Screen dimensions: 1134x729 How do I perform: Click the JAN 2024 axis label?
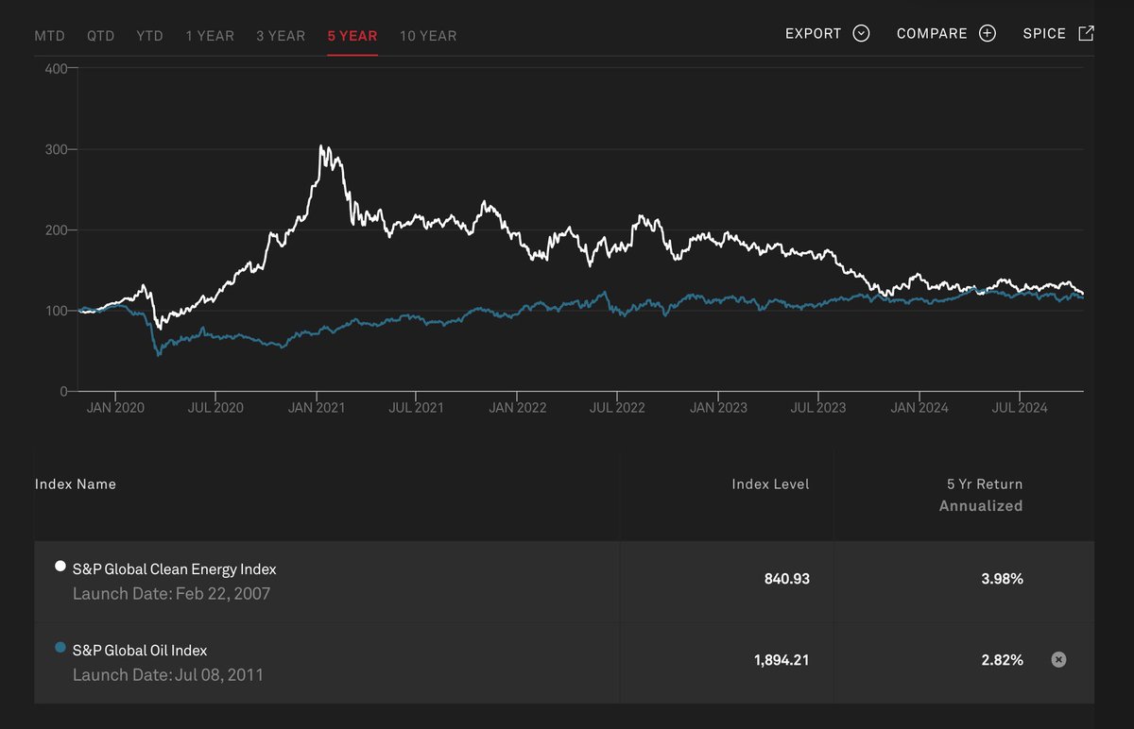tap(919, 408)
